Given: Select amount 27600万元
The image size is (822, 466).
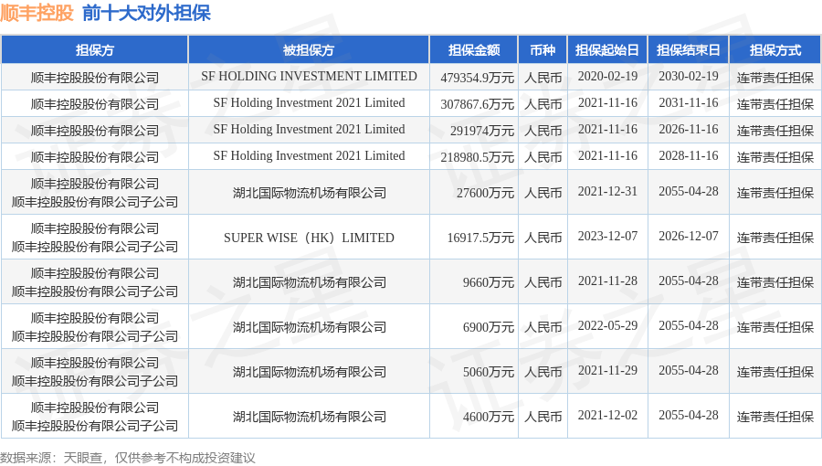Looking at the screenshot, I should point(485,194).
